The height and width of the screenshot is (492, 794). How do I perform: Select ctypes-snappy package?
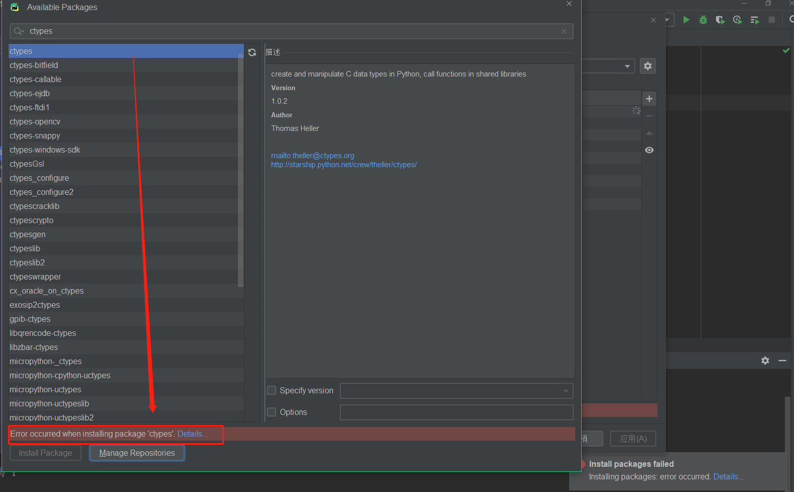[126, 135]
